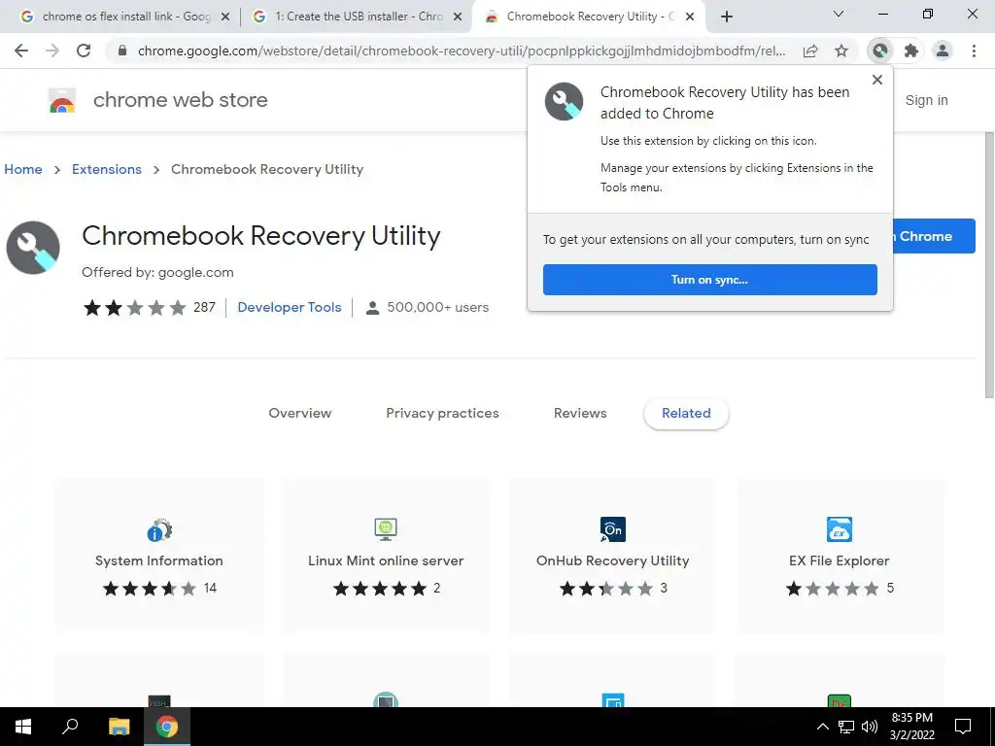
Task: Click the browser back arrow
Action: tap(21, 51)
